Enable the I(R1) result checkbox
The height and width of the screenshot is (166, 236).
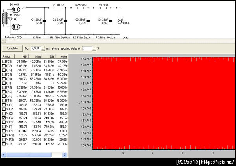point(4,88)
